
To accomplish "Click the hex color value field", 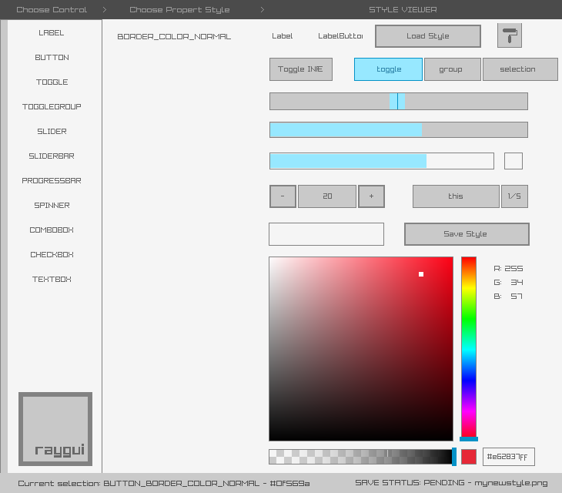I will [508, 457].
